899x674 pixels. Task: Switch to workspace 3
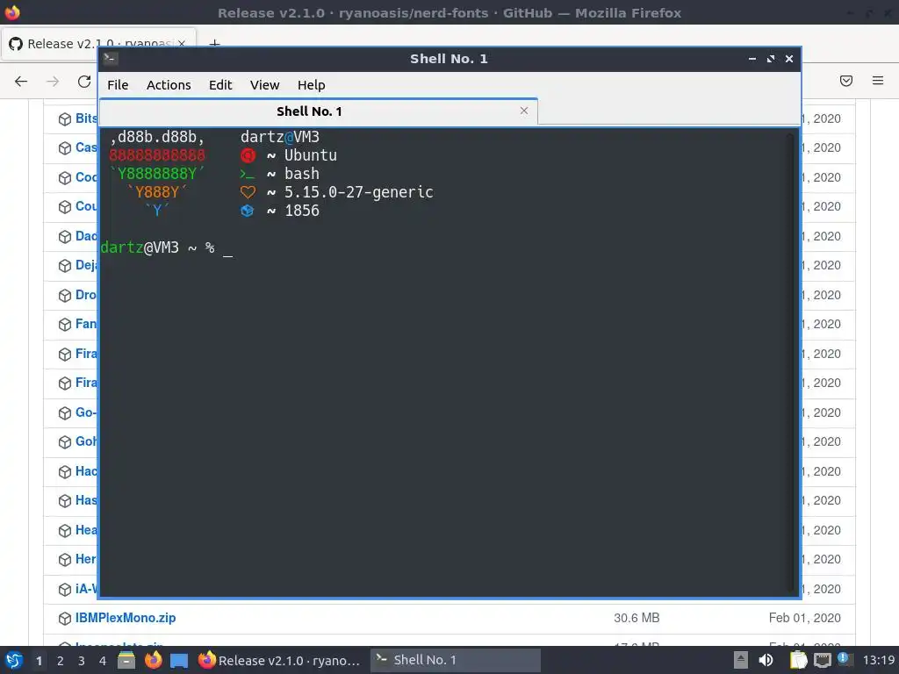click(82, 661)
